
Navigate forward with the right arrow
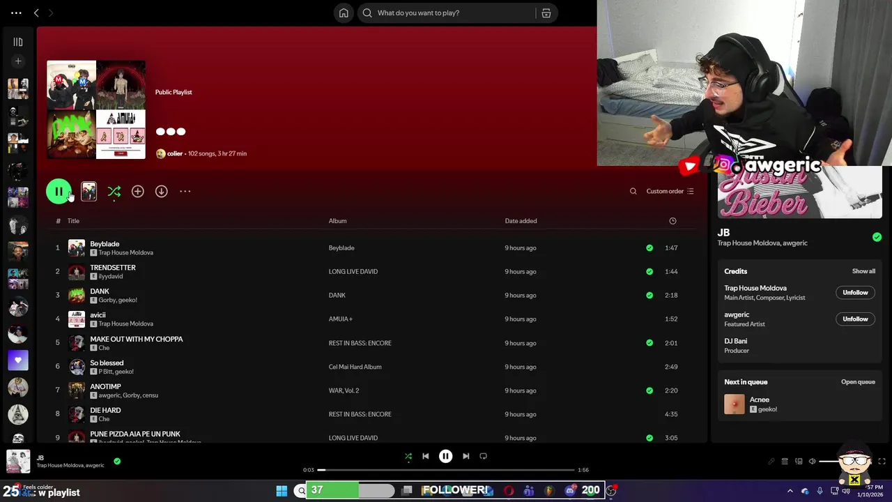coord(51,13)
